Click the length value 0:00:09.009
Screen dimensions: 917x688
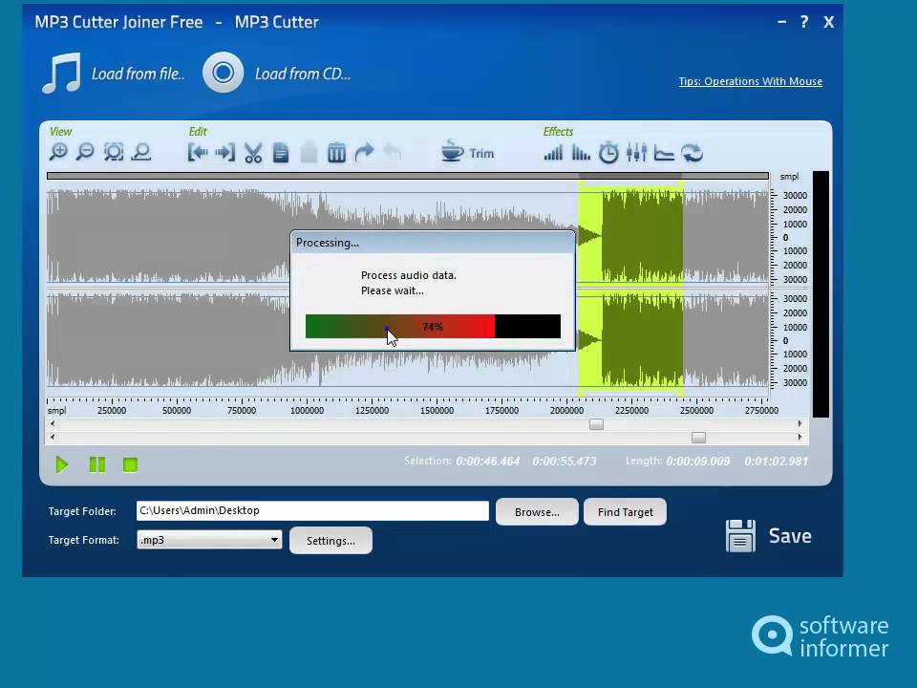click(697, 462)
